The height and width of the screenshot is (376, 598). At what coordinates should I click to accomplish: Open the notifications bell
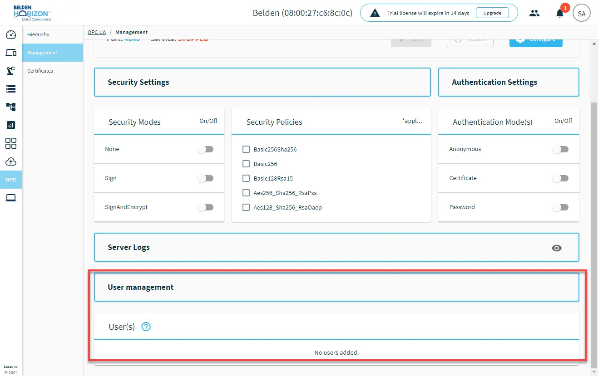pos(560,13)
